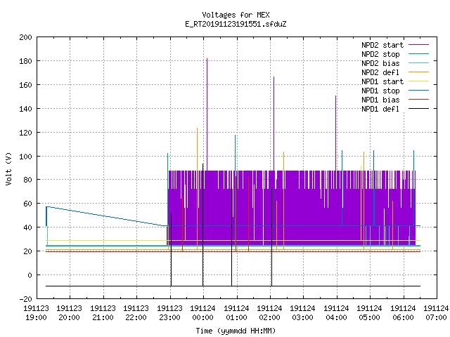Click the y-axis value 160
The width and height of the screenshot is (450, 337).
tap(25, 85)
